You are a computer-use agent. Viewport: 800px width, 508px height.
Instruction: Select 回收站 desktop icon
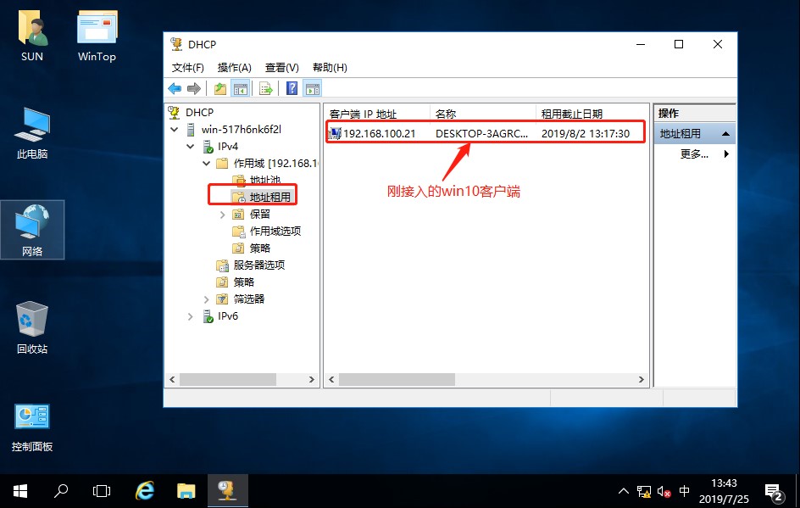click(32, 327)
